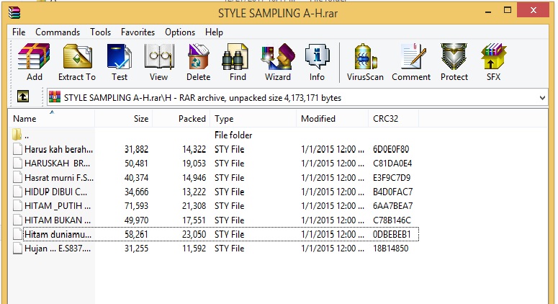This screenshot has width=558, height=304.
Task: Open the View file icon
Action: (158, 61)
